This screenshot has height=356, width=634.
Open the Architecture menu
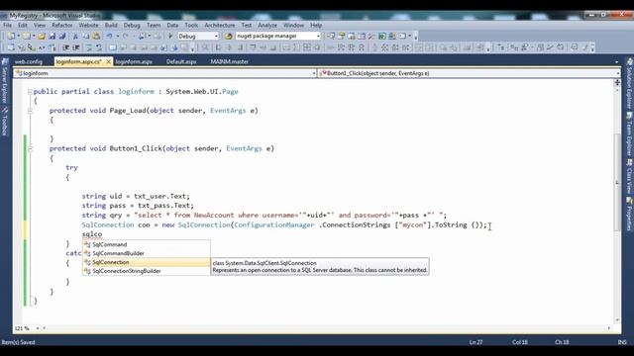(220, 25)
